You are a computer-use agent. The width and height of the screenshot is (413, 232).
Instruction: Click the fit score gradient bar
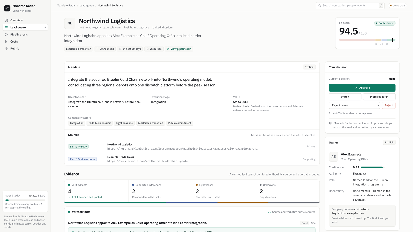(x=367, y=40)
